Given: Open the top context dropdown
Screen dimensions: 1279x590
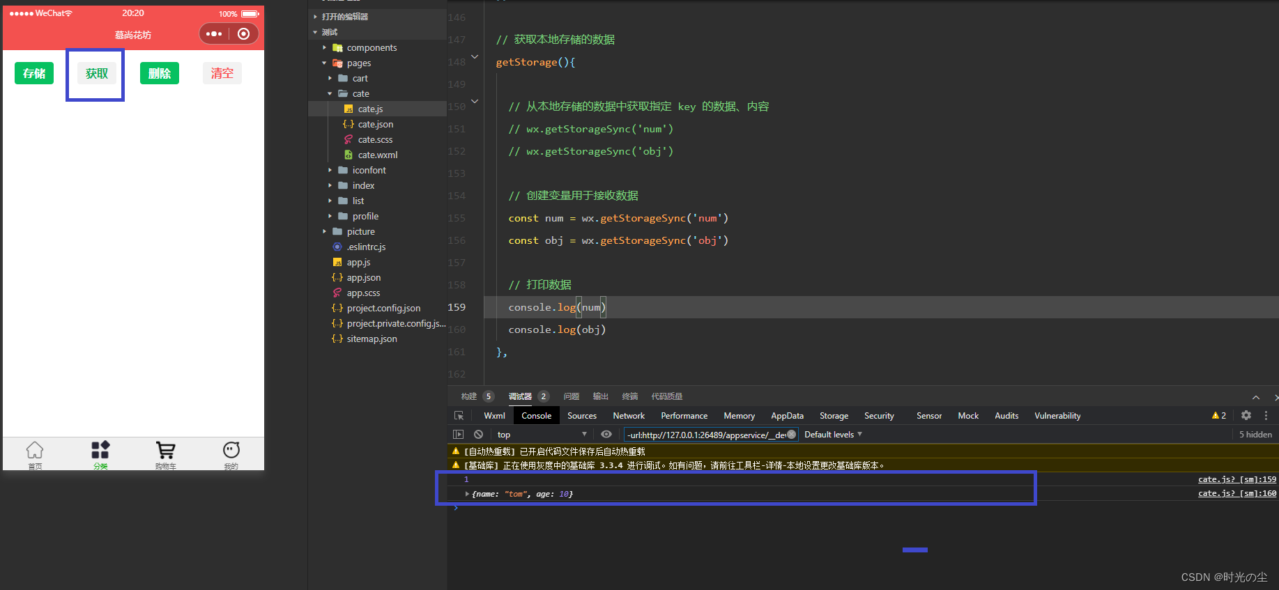Looking at the screenshot, I should point(542,434).
